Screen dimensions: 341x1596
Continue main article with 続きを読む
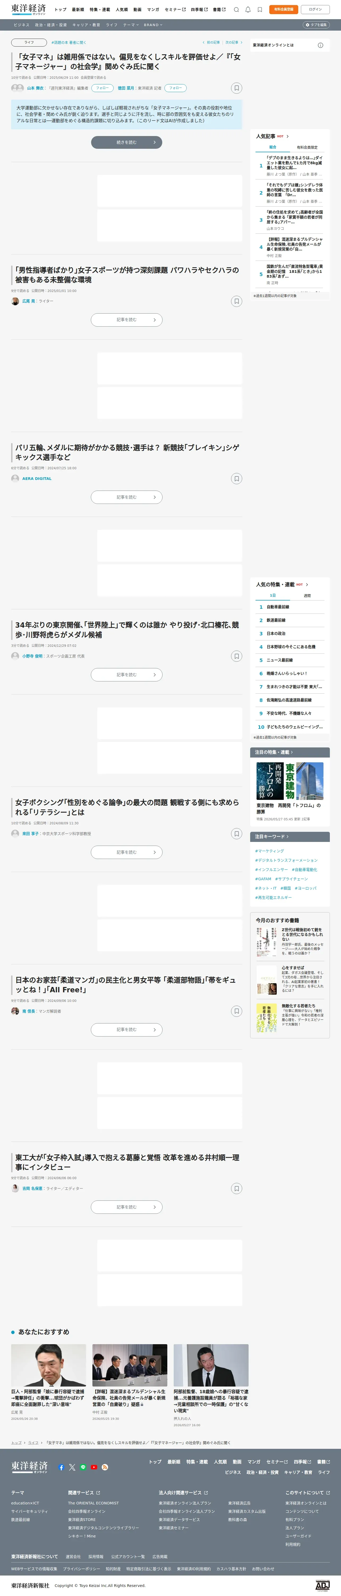[x=127, y=142]
